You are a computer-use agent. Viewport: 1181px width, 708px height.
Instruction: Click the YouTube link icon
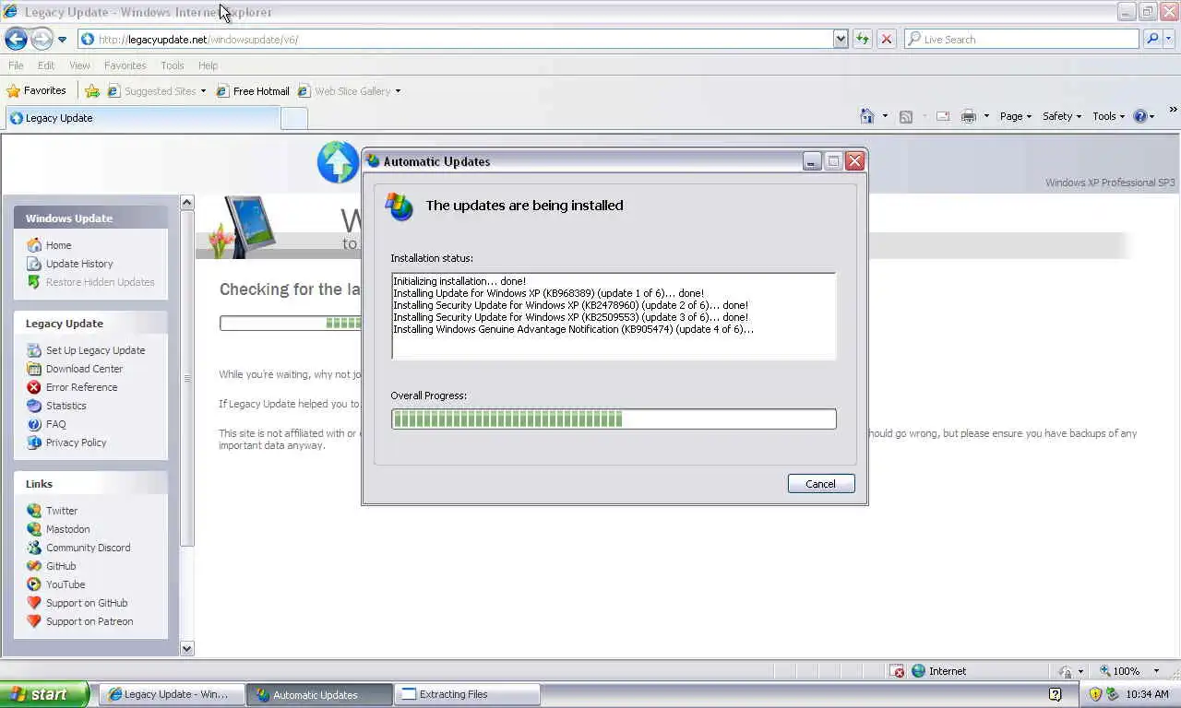[34, 584]
